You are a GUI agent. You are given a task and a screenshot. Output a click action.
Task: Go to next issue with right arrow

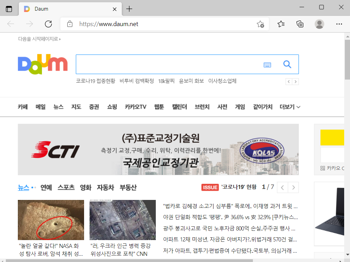(x=293, y=188)
